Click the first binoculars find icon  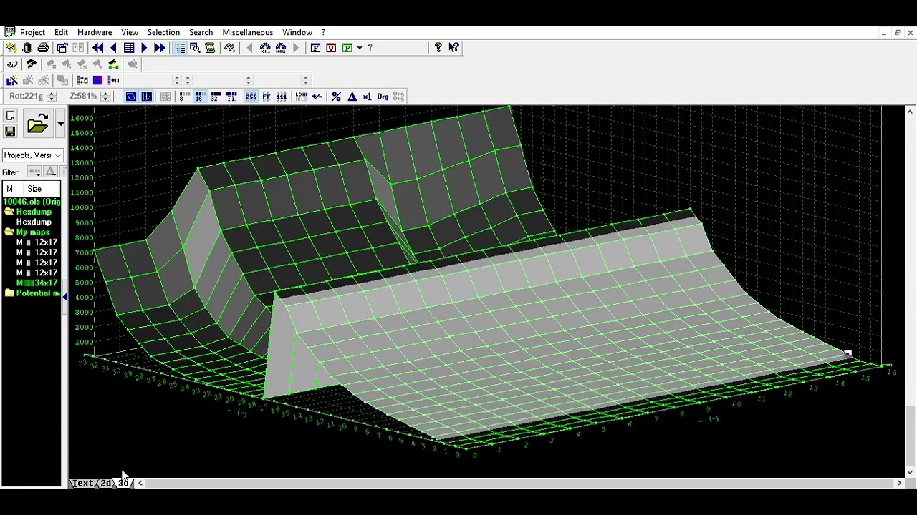[265, 48]
